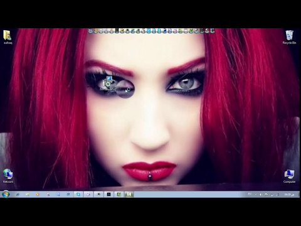Select the Computer desktop icon
Viewport: 301px width, 226px height.
pyautogui.click(x=289, y=176)
